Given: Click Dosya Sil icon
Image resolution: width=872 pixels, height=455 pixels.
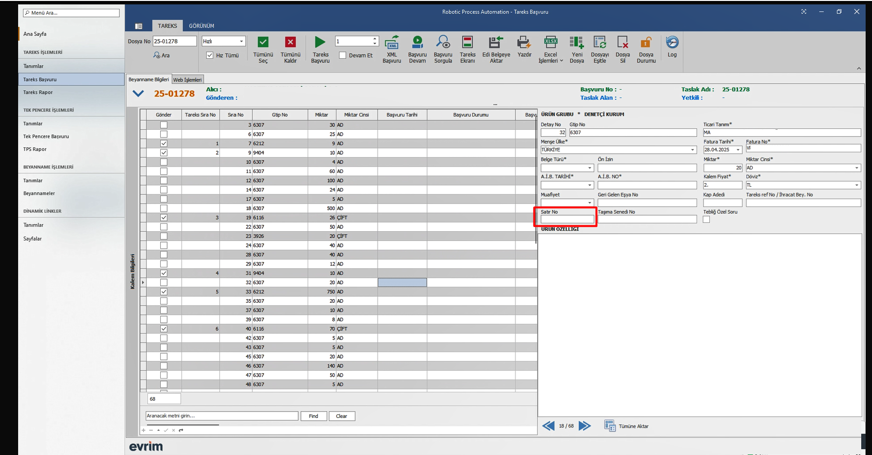Looking at the screenshot, I should (623, 42).
